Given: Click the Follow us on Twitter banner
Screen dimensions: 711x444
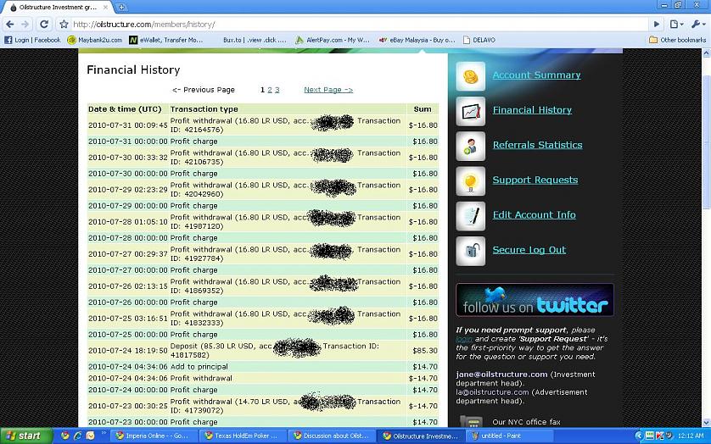Looking at the screenshot, I should click(x=534, y=300).
